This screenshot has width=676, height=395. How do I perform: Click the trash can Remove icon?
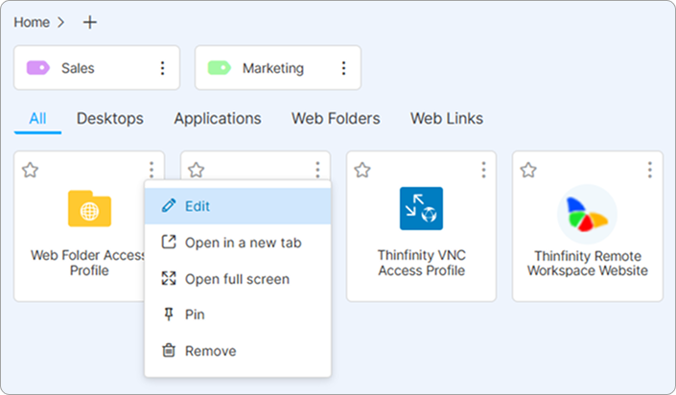pos(169,350)
